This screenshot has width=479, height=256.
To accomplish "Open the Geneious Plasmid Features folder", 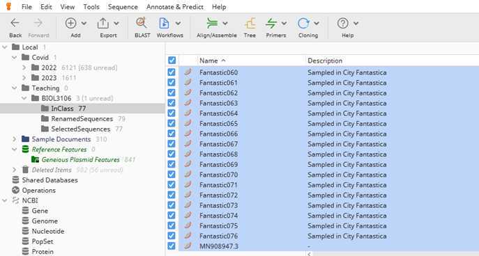I will [x=81, y=160].
